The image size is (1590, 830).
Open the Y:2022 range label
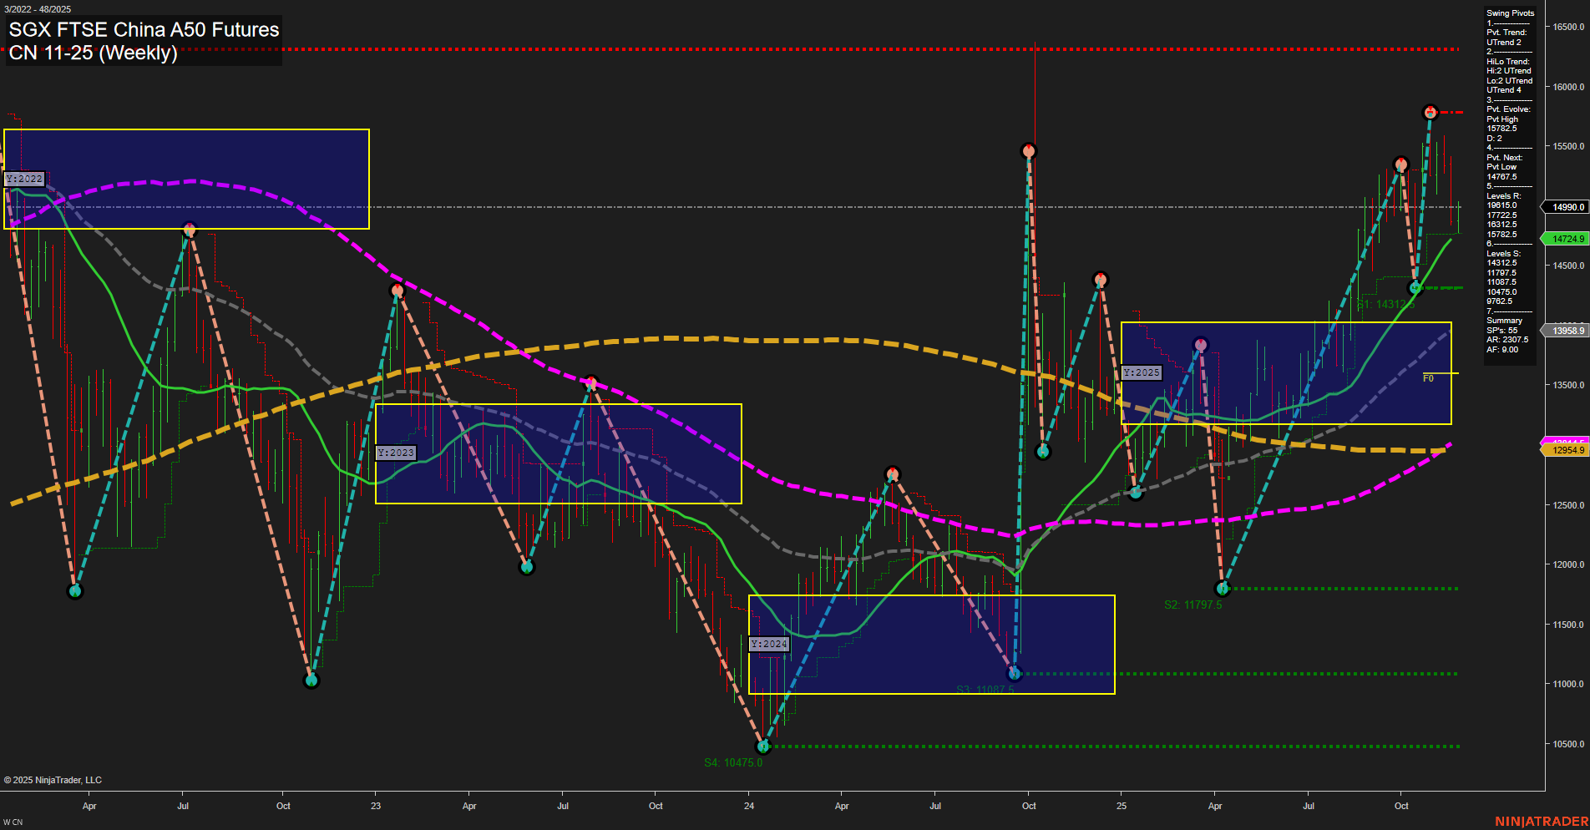pyautogui.click(x=26, y=178)
